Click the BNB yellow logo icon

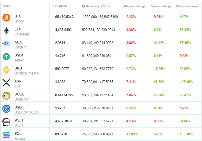pos(6,70)
